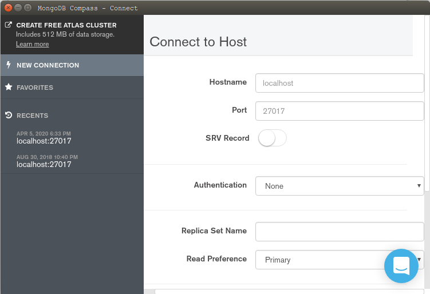Click the external link icon beside Create Free Atlas Cluster
This screenshot has width=430, height=294.
9,25
